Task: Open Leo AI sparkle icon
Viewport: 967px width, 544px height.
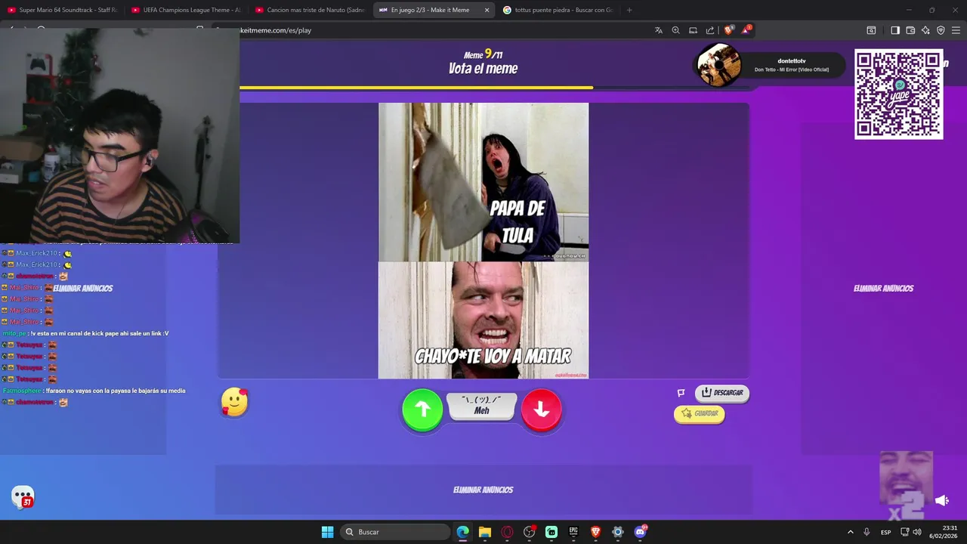Action: tap(925, 30)
